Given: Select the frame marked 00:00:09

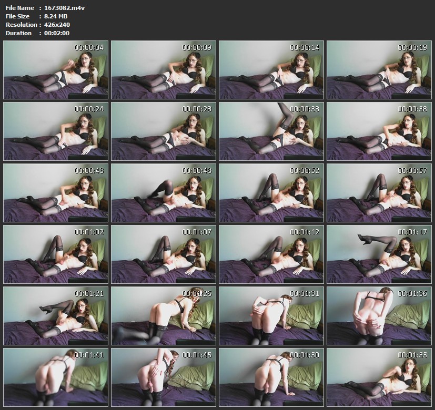Looking at the screenshot, I should tap(164, 70).
